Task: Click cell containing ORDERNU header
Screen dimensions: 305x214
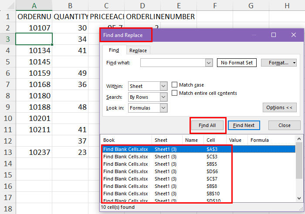Action: pos(34,17)
